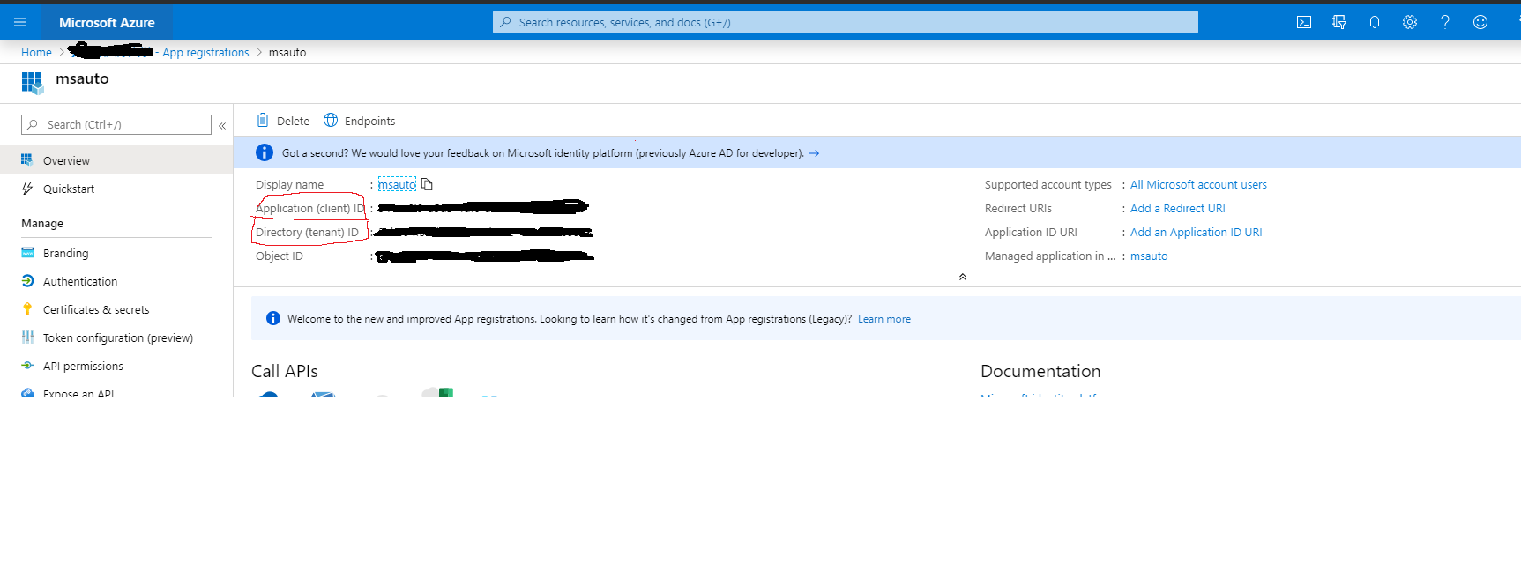The width and height of the screenshot is (1521, 571).
Task: Click the Manage section heading
Action: [x=42, y=223]
